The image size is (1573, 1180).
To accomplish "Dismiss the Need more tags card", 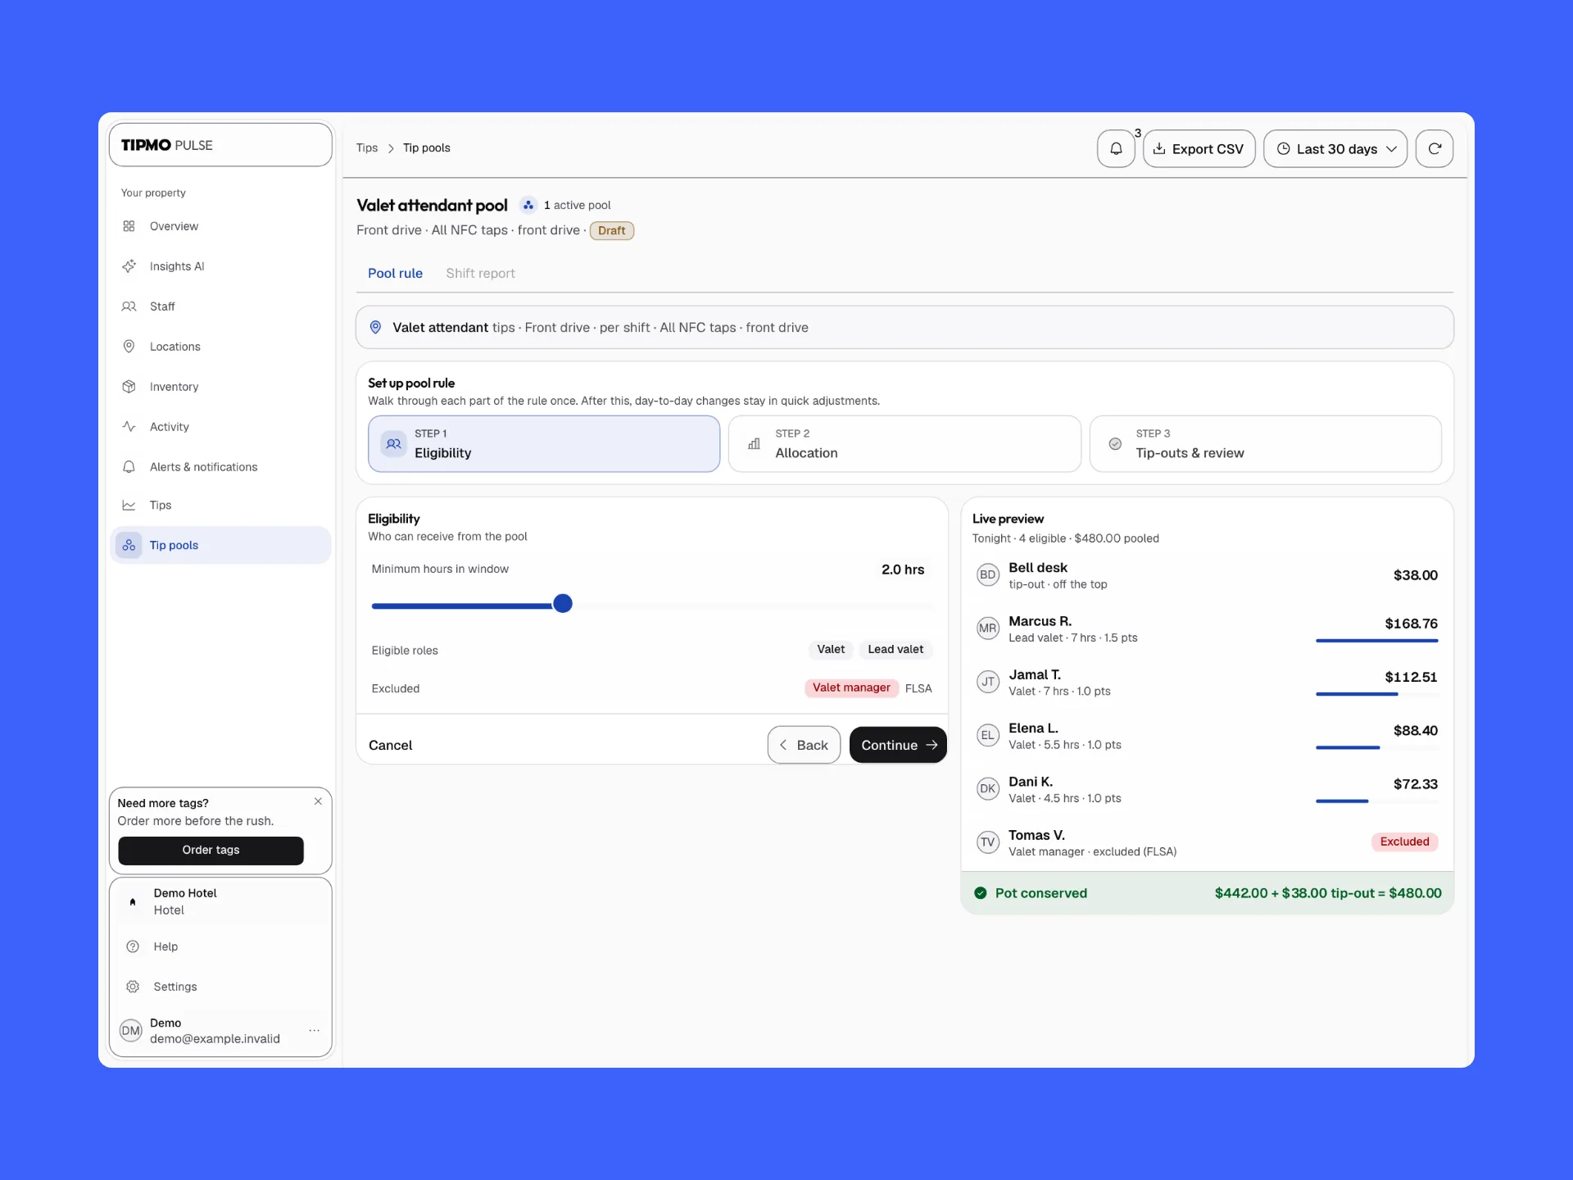I will pyautogui.click(x=318, y=801).
